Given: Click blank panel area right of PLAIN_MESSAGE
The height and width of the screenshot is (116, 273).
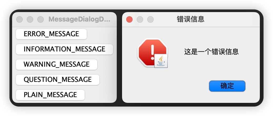Looking at the screenshot, I should coord(100,95).
